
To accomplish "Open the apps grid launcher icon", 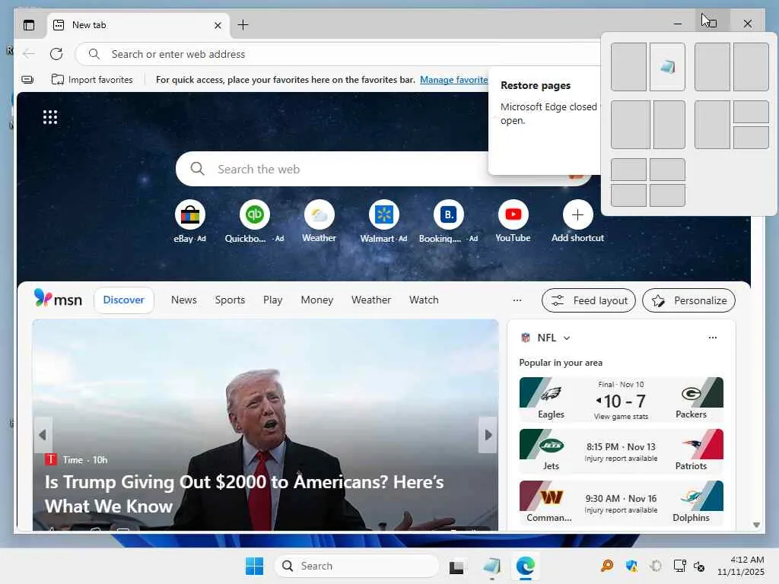I will (50, 117).
